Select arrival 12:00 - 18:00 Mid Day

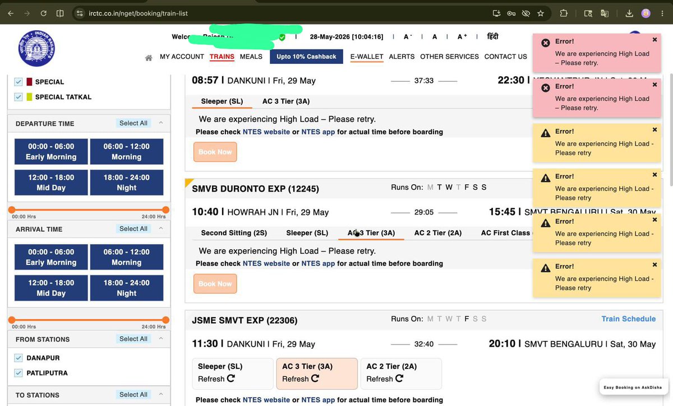click(x=50, y=288)
